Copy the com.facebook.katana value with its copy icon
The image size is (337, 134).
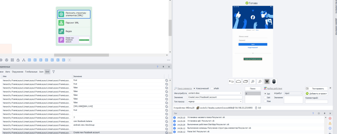[167, 121]
